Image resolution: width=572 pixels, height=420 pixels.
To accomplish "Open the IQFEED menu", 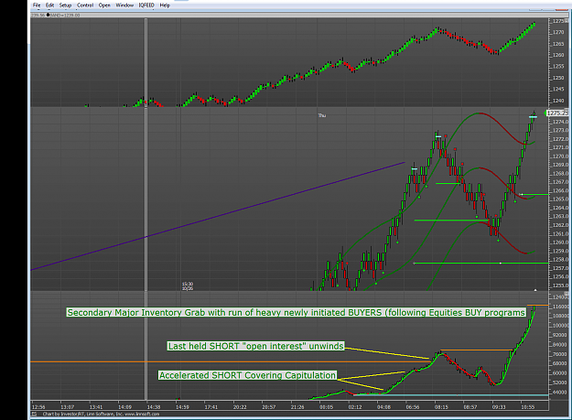I will (146, 5).
